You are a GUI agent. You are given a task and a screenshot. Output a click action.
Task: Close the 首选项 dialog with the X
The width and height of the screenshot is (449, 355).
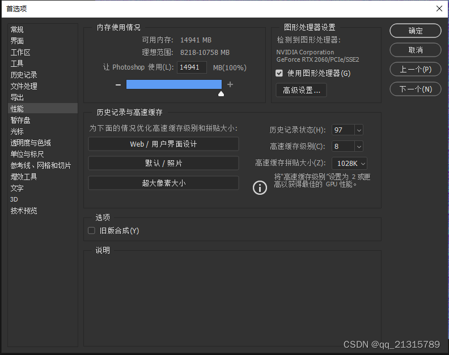pyautogui.click(x=439, y=8)
